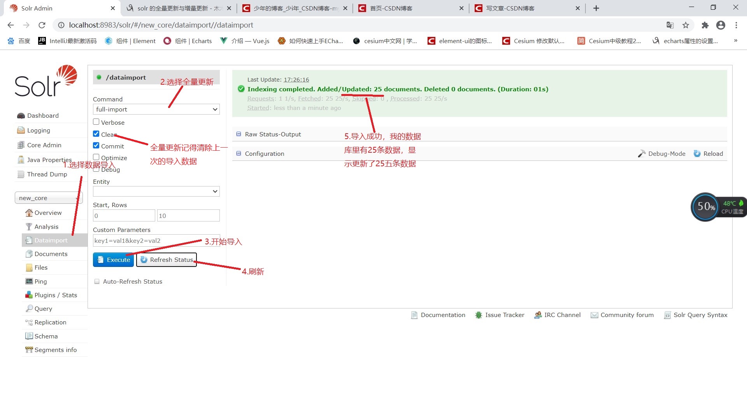Click the Start value input field
The height and width of the screenshot is (399, 747).
point(124,216)
